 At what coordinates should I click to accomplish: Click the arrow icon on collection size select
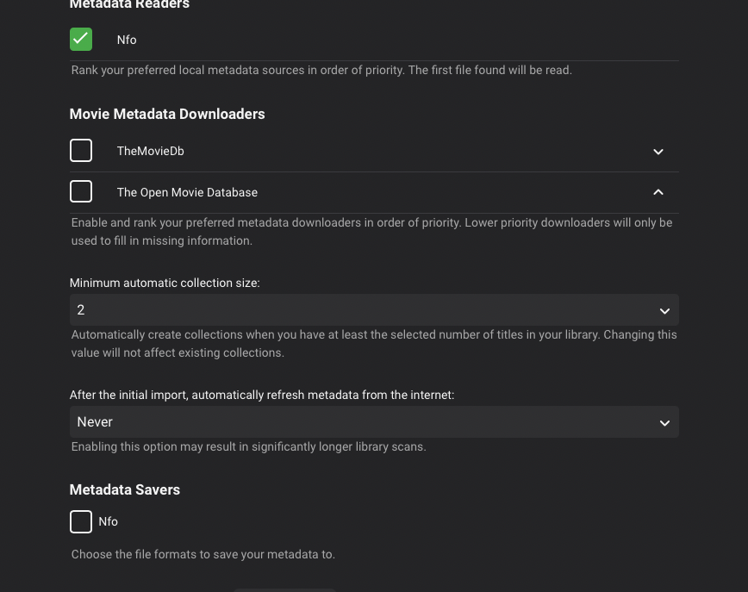[664, 311]
